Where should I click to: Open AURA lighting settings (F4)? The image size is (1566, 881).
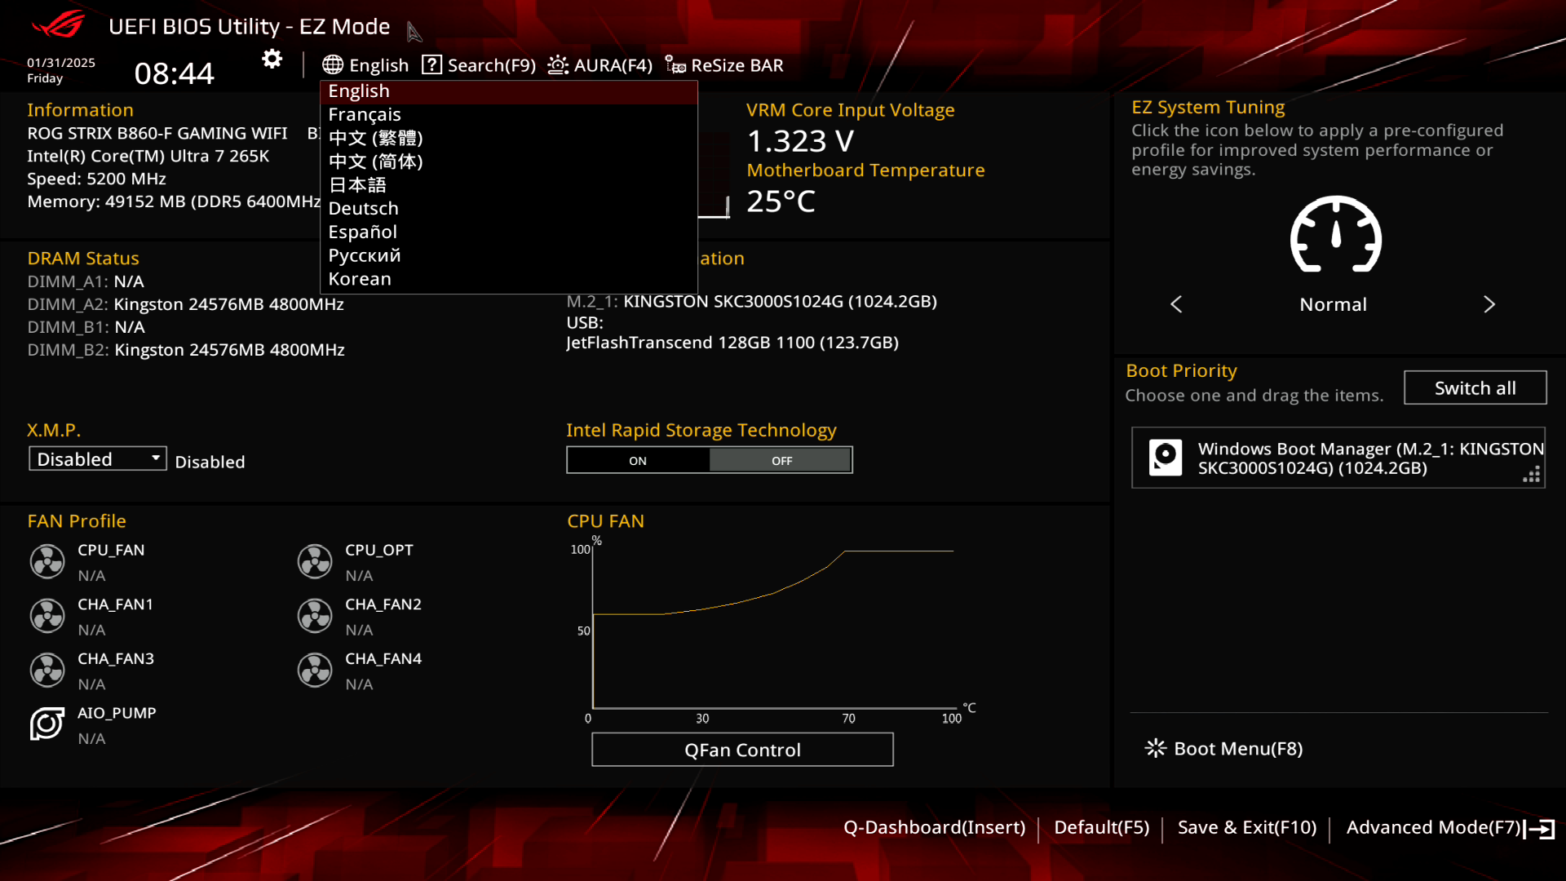[x=599, y=65]
